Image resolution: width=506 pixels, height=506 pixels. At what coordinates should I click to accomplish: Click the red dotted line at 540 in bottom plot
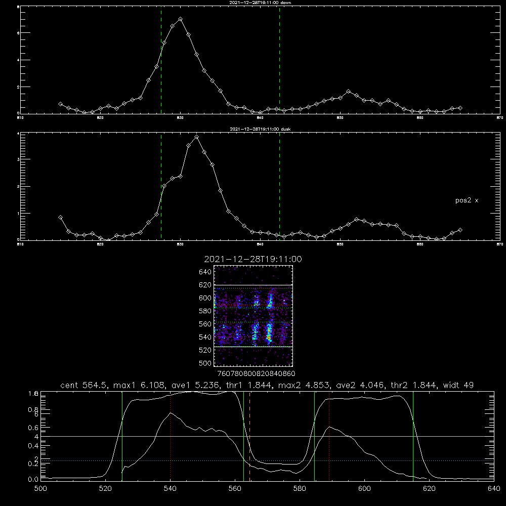point(171,436)
